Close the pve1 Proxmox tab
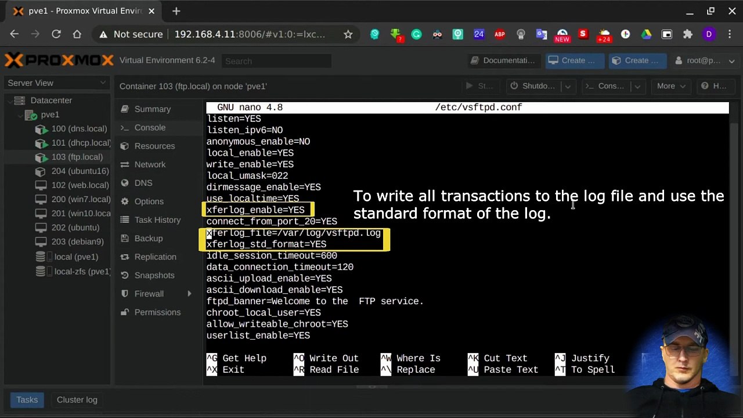 point(152,10)
